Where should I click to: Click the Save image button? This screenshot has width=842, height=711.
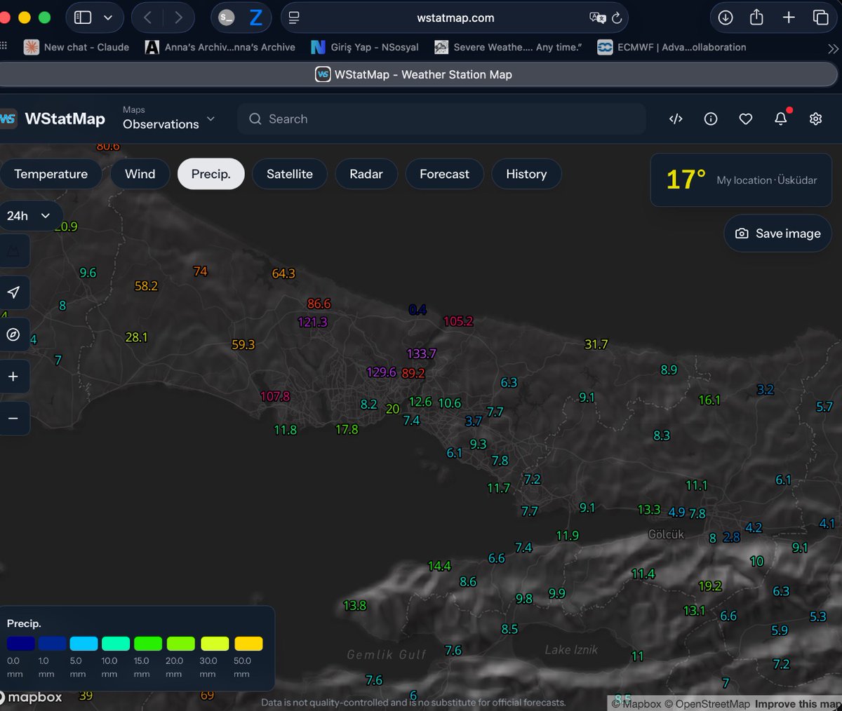point(777,233)
